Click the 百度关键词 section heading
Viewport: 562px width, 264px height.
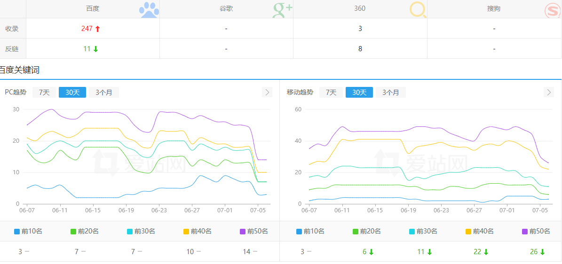tap(19, 70)
